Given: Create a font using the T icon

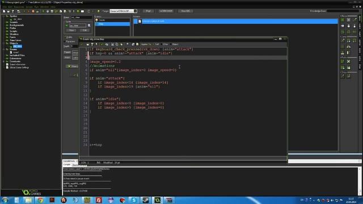Looking at the screenshot, I should pyautogui.click(x=69, y=11).
